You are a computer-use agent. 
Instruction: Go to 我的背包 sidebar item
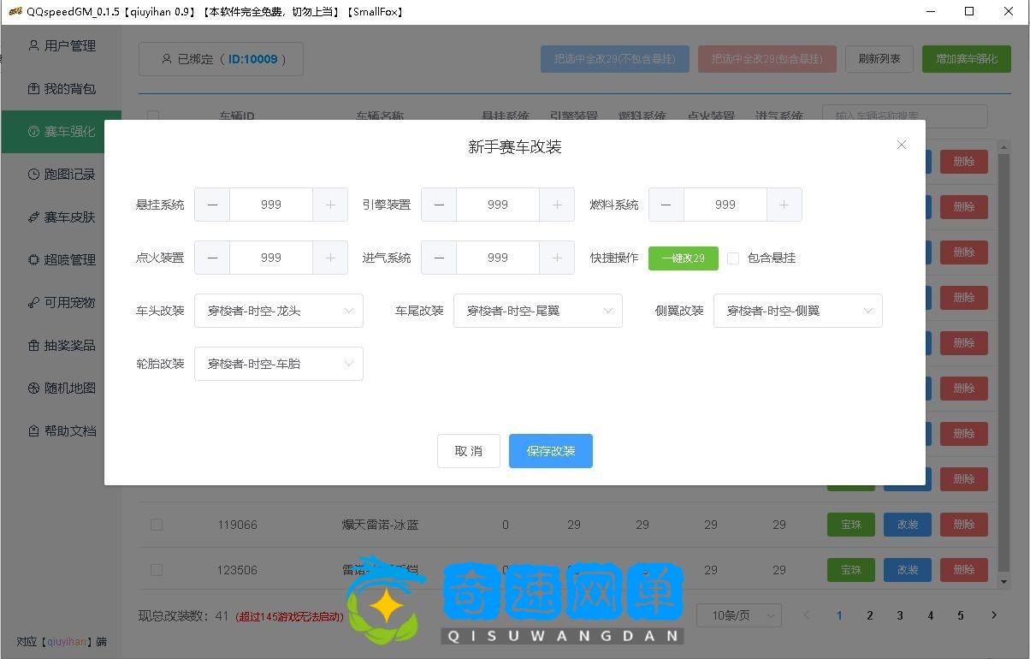62,89
